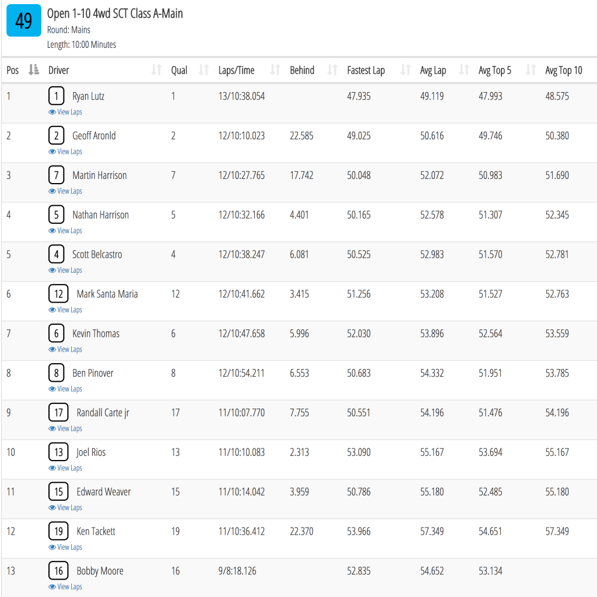597x597 pixels.
Task: Open View Laps under Kevin Thomas
Action: [65, 350]
